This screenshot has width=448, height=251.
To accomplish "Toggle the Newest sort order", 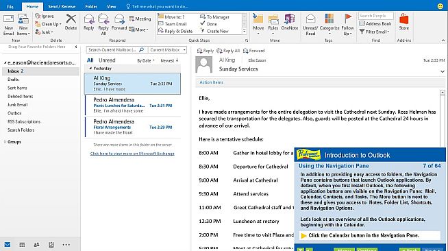I will pos(169,60).
